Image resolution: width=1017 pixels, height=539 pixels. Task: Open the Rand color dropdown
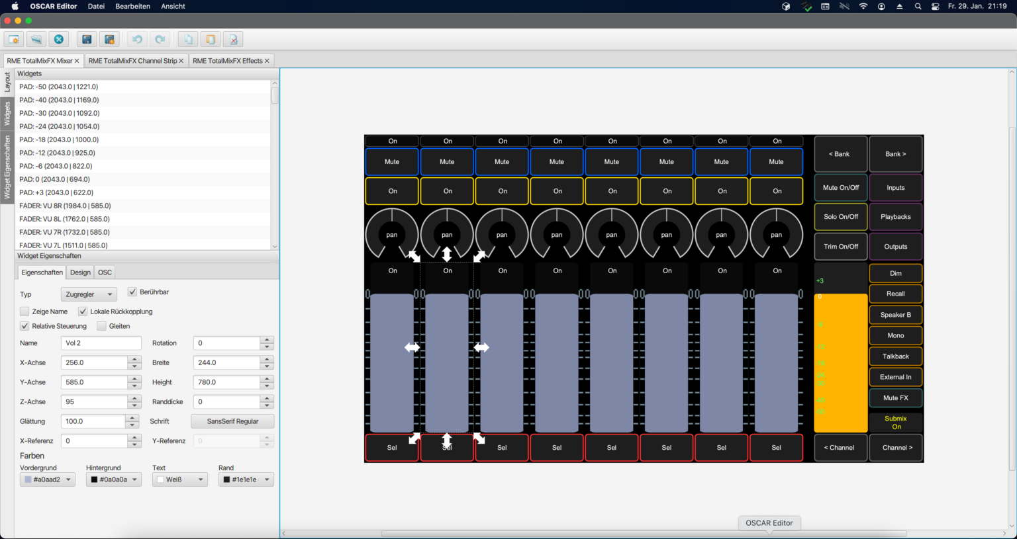click(246, 479)
